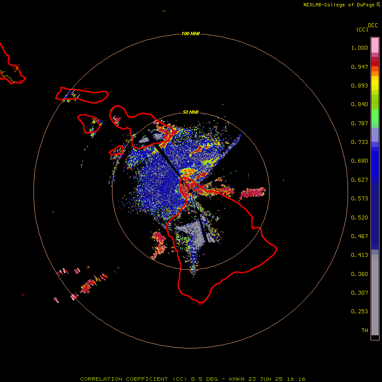Image resolution: width=382 pixels, height=382 pixels.
Task: Click the 0.787 color scale value
Action: pyautogui.click(x=360, y=123)
